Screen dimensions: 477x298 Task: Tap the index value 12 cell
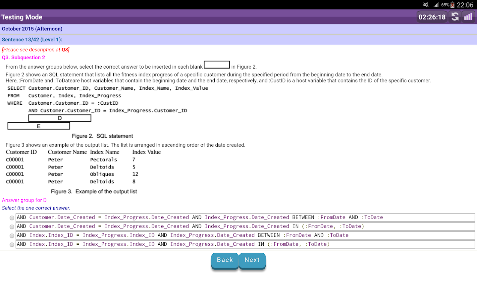point(135,174)
